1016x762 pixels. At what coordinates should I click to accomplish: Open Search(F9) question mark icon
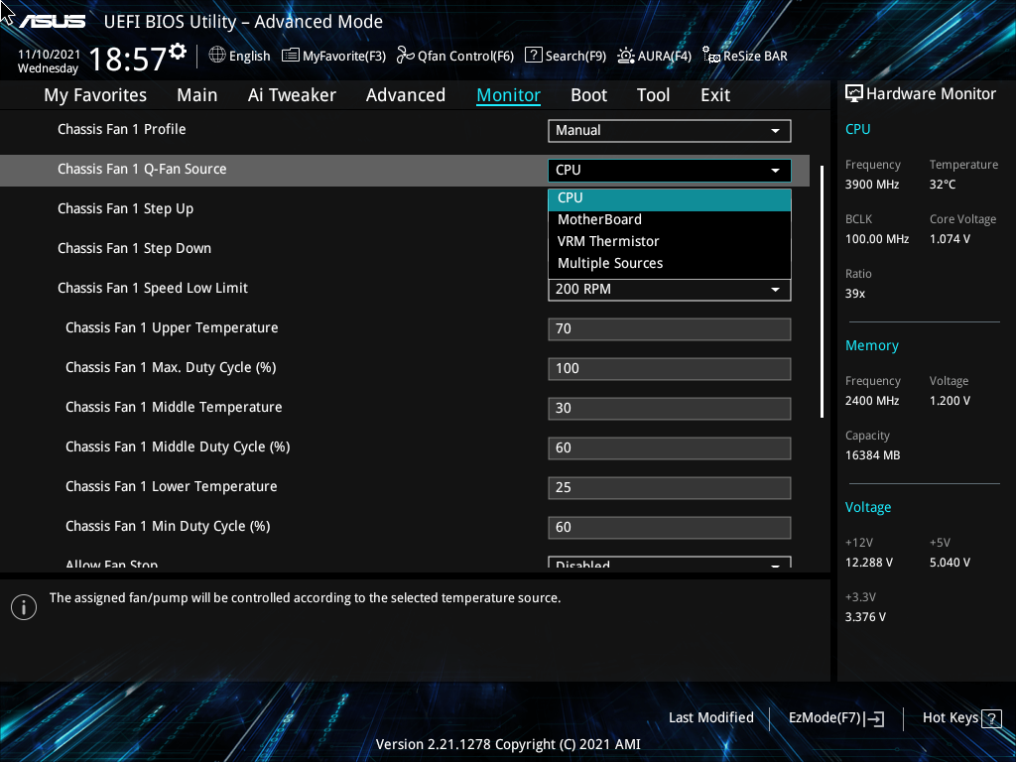tap(533, 56)
